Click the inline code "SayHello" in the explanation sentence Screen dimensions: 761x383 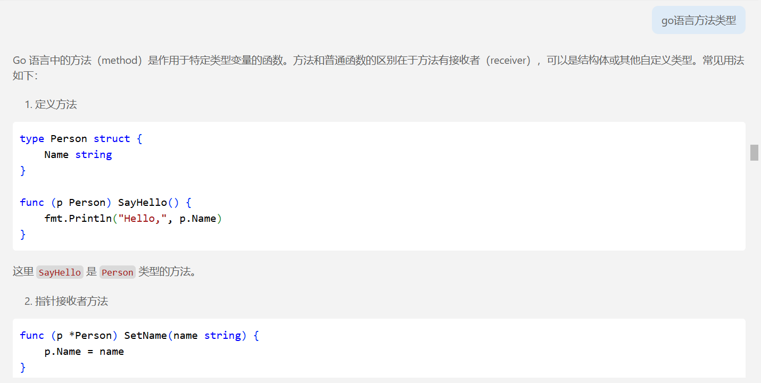60,272
